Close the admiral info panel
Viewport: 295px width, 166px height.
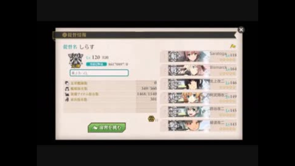tap(241, 30)
